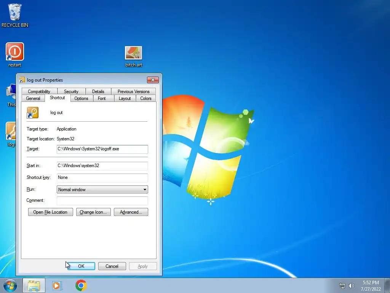Screen dimensions: 390x293
Task: Open the Font tab
Action: (102, 98)
